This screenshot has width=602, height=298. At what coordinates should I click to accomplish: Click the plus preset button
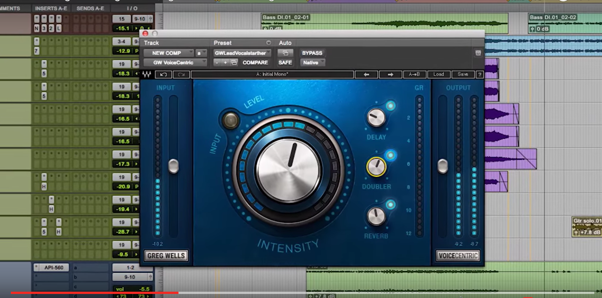coord(225,63)
